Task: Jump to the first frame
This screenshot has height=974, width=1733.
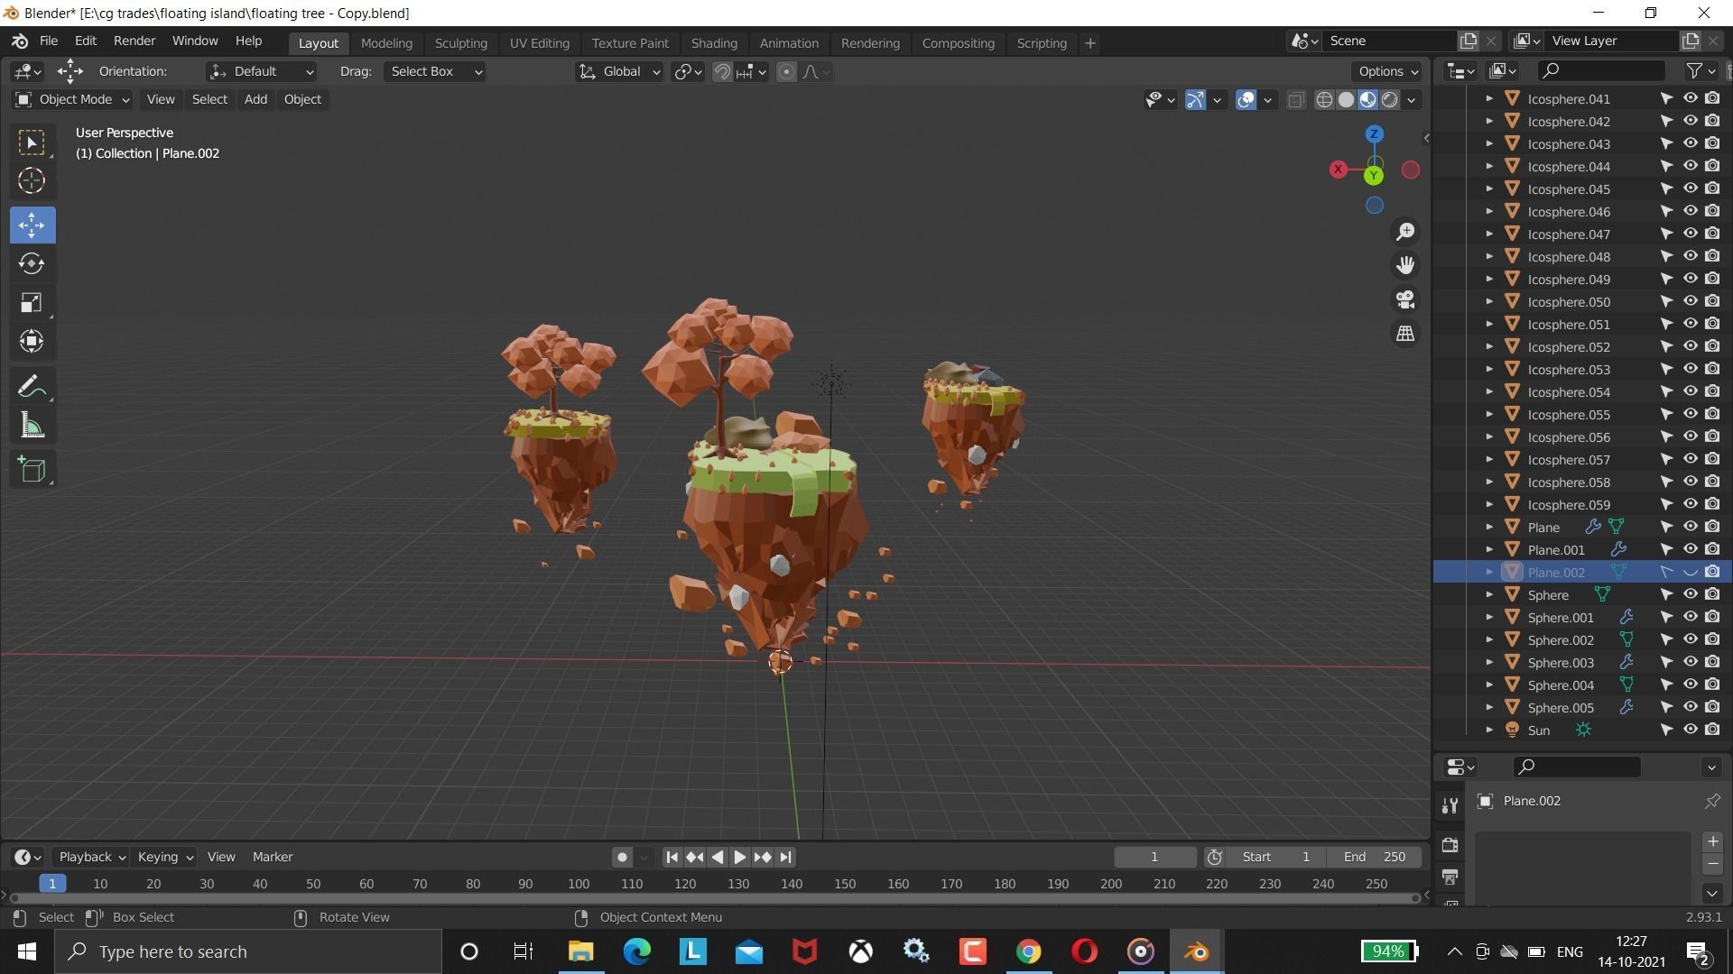Action: click(x=672, y=857)
